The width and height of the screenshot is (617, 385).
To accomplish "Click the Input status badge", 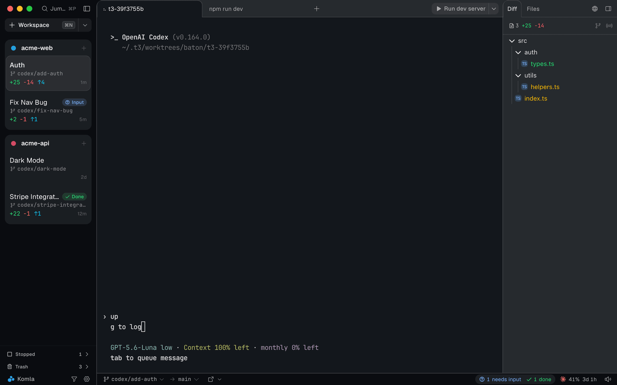I will [x=74, y=102].
